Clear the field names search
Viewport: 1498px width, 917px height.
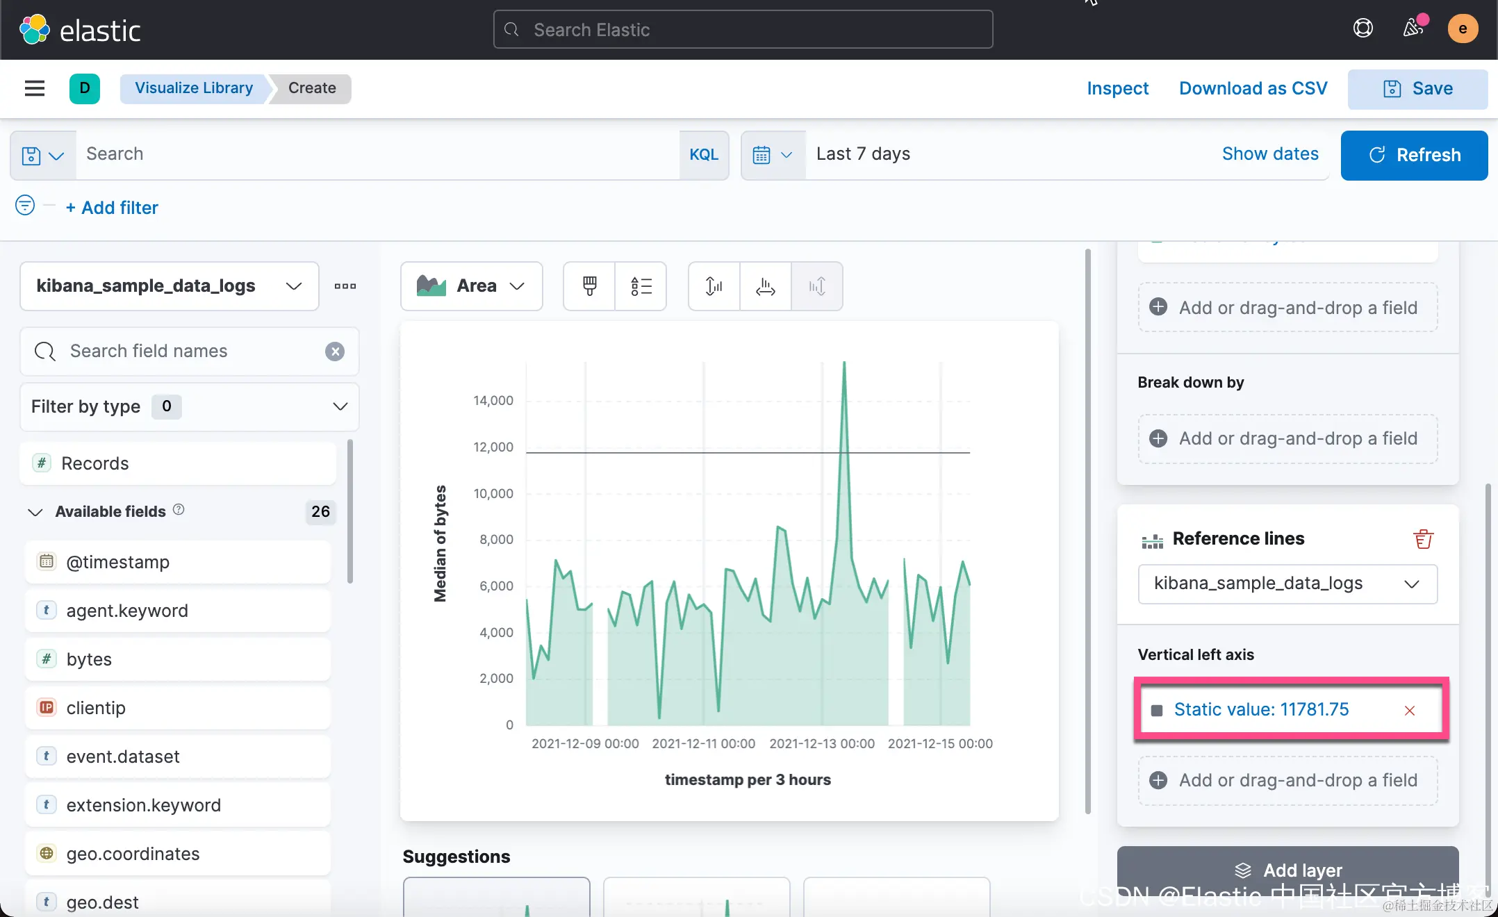click(335, 352)
